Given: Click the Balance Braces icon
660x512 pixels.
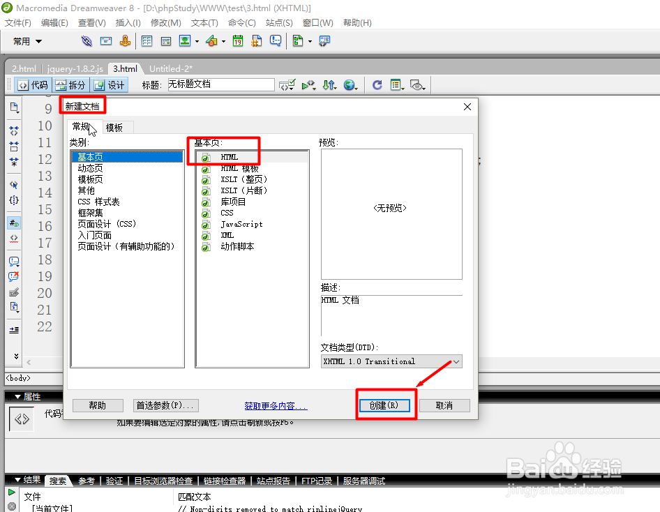Looking at the screenshot, I should [x=14, y=200].
